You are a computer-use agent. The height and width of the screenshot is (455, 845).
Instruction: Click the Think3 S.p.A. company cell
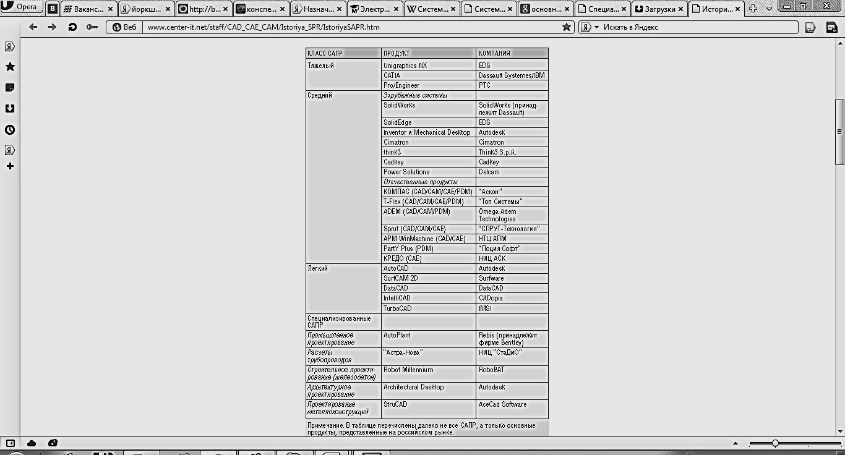[512, 152]
